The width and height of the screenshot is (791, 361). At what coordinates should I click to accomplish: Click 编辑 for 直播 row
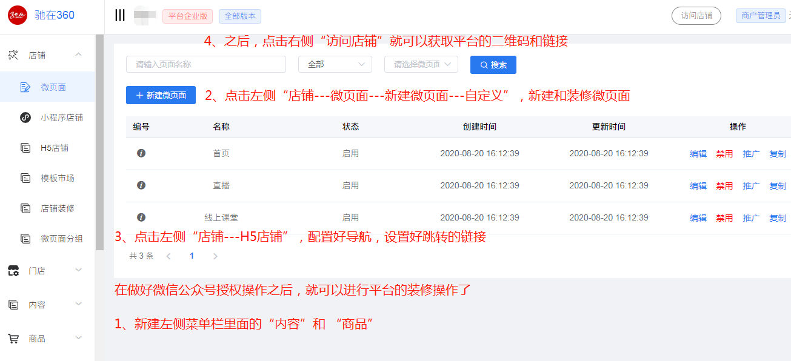(698, 186)
